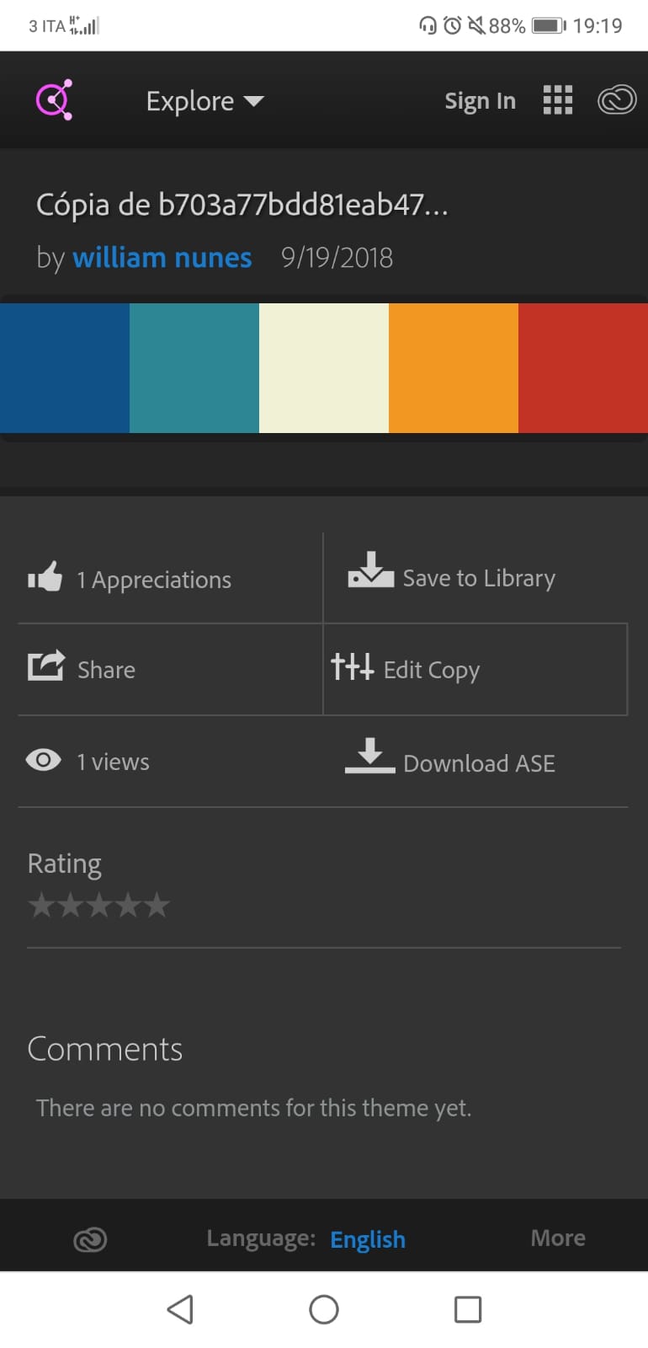
Task: Tap the thumbs-up appreciation icon
Action: click(x=45, y=577)
